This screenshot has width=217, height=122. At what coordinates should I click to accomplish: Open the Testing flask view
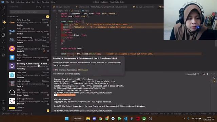(3, 41)
